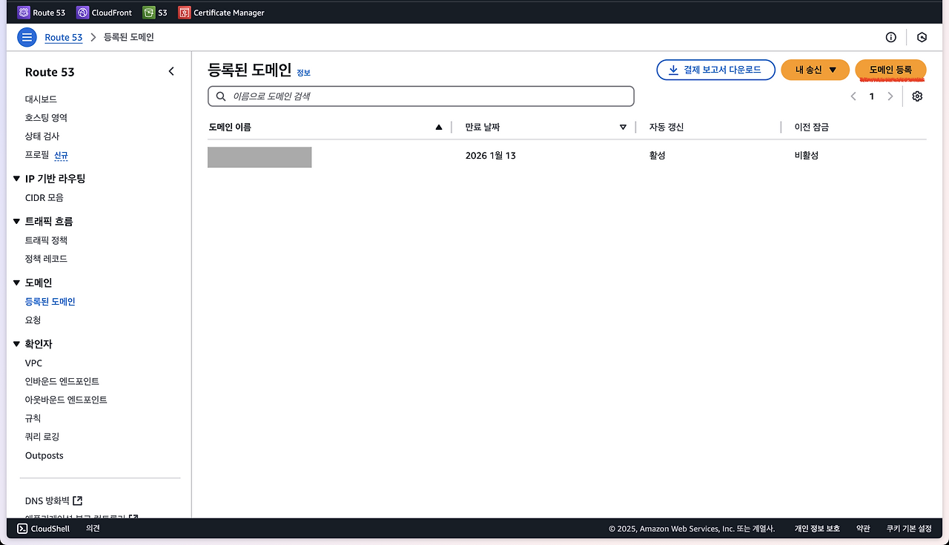949x545 pixels.
Task: Open 개인 정보 보호 footer link
Action: click(817, 529)
